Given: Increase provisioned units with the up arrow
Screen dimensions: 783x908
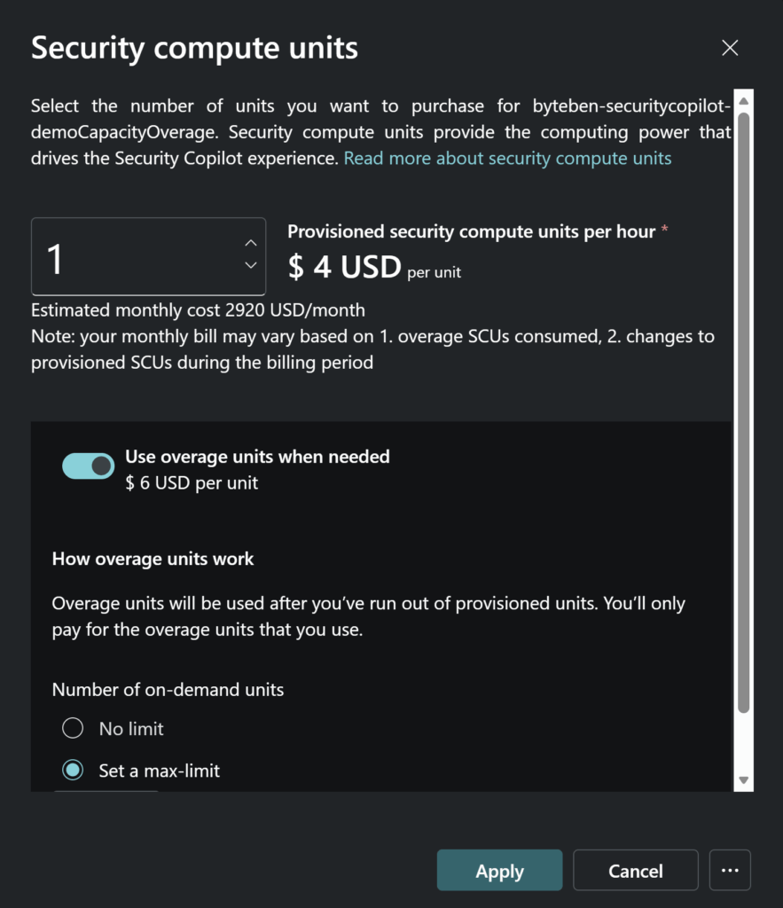Looking at the screenshot, I should tap(251, 243).
